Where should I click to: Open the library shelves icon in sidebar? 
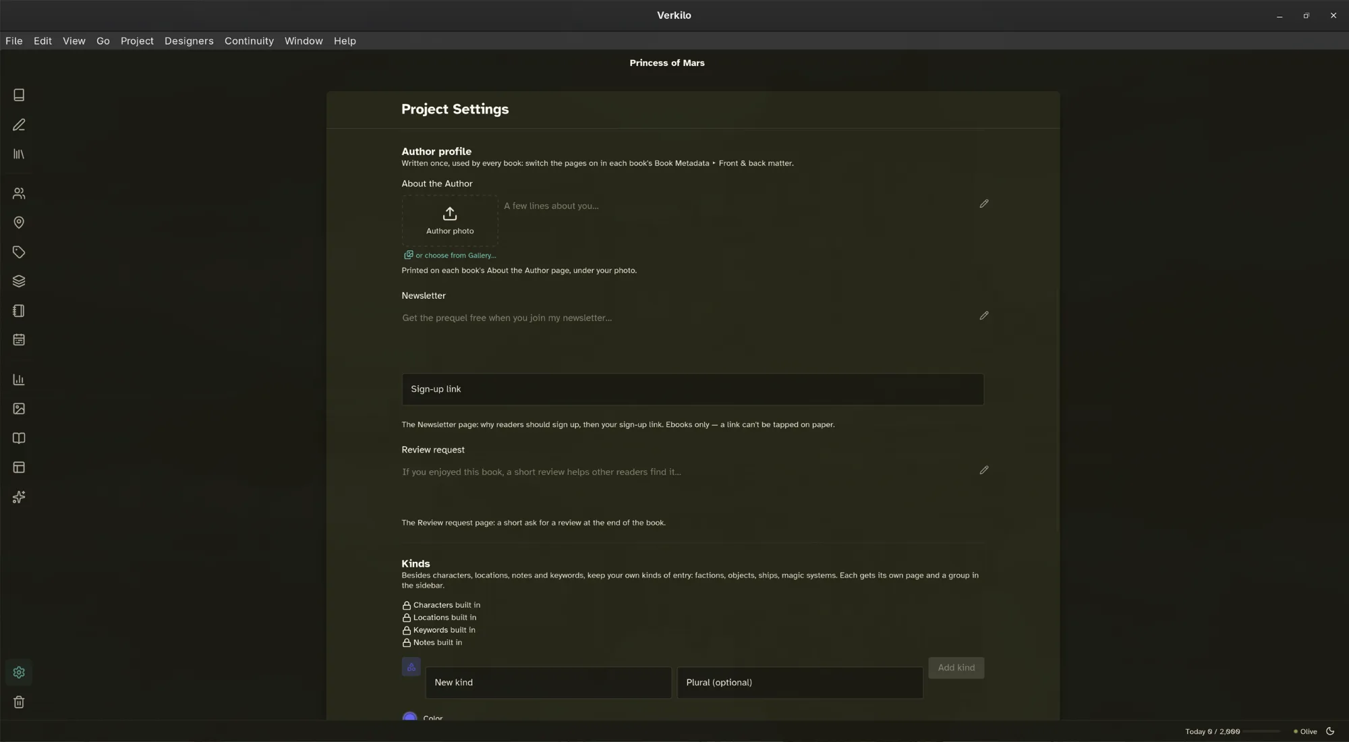pyautogui.click(x=19, y=154)
